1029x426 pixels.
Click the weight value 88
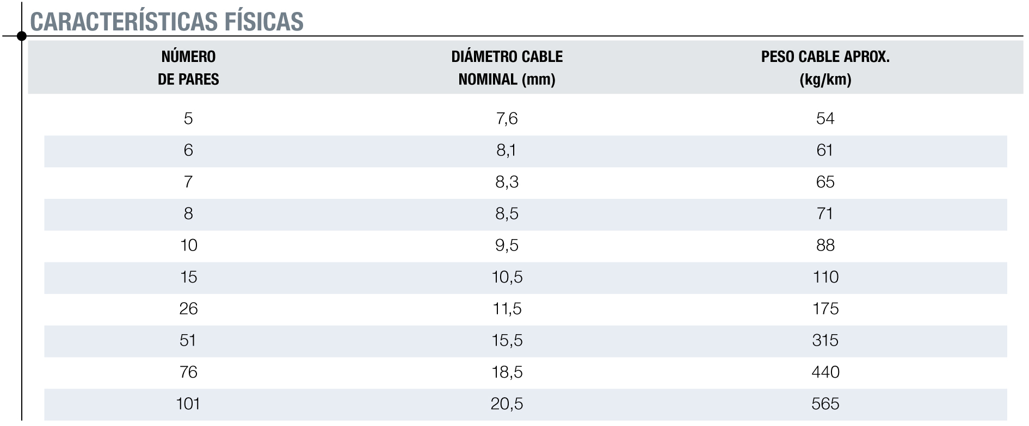tap(825, 246)
